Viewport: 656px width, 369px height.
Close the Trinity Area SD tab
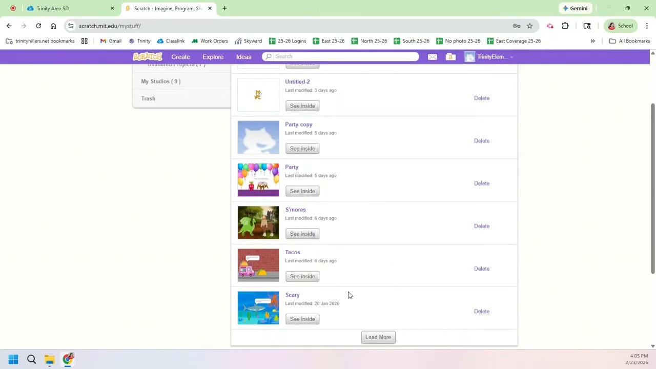[x=112, y=8]
